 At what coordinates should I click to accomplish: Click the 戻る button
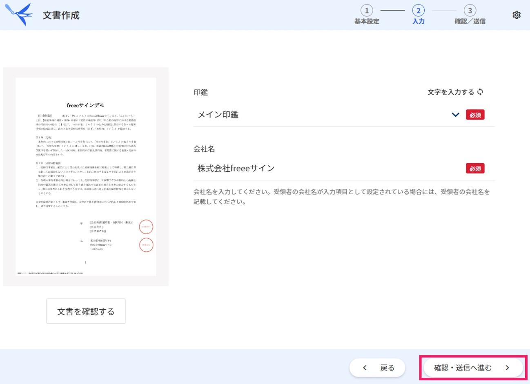click(x=377, y=368)
